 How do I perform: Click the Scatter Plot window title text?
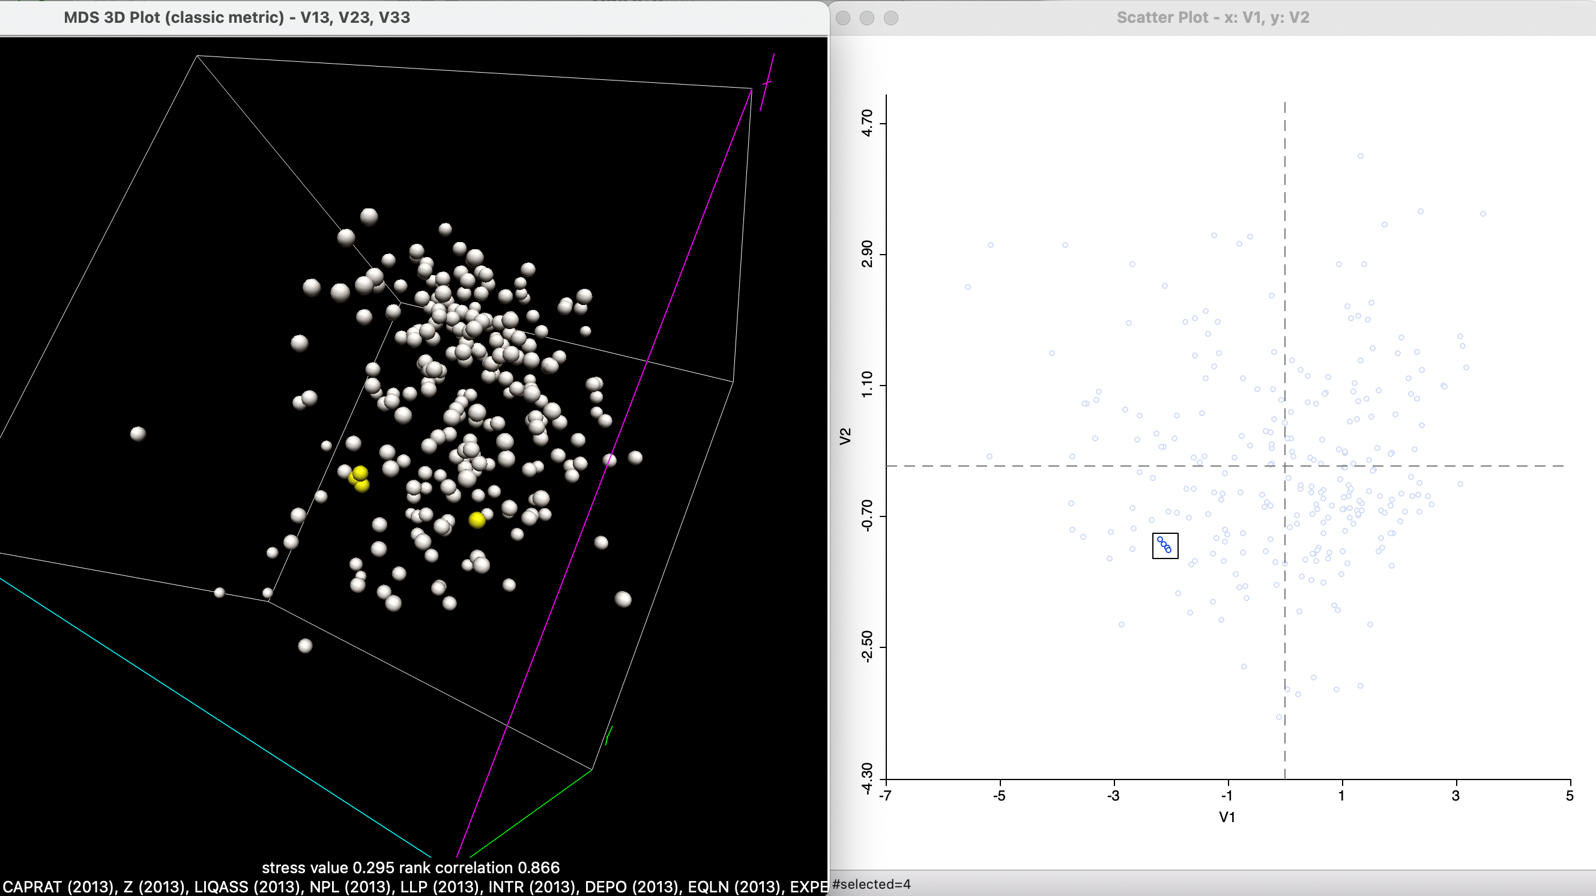tap(1212, 17)
